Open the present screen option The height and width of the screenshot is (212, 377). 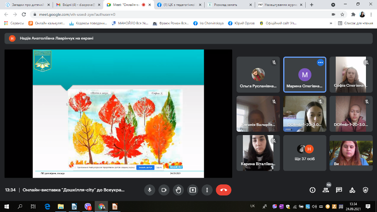(193, 190)
